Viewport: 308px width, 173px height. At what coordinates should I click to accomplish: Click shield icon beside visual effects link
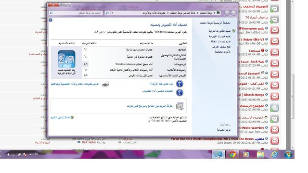pyautogui.click(x=234, y=31)
